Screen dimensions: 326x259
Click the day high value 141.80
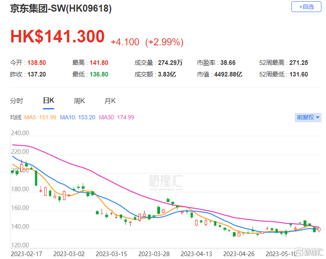pyautogui.click(x=99, y=63)
